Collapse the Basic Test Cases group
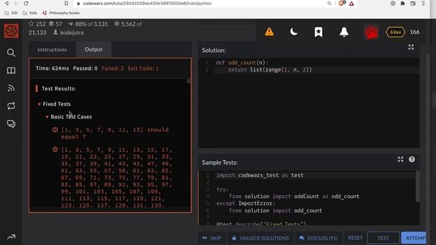The height and width of the screenshot is (245, 436). pyautogui.click(x=47, y=117)
